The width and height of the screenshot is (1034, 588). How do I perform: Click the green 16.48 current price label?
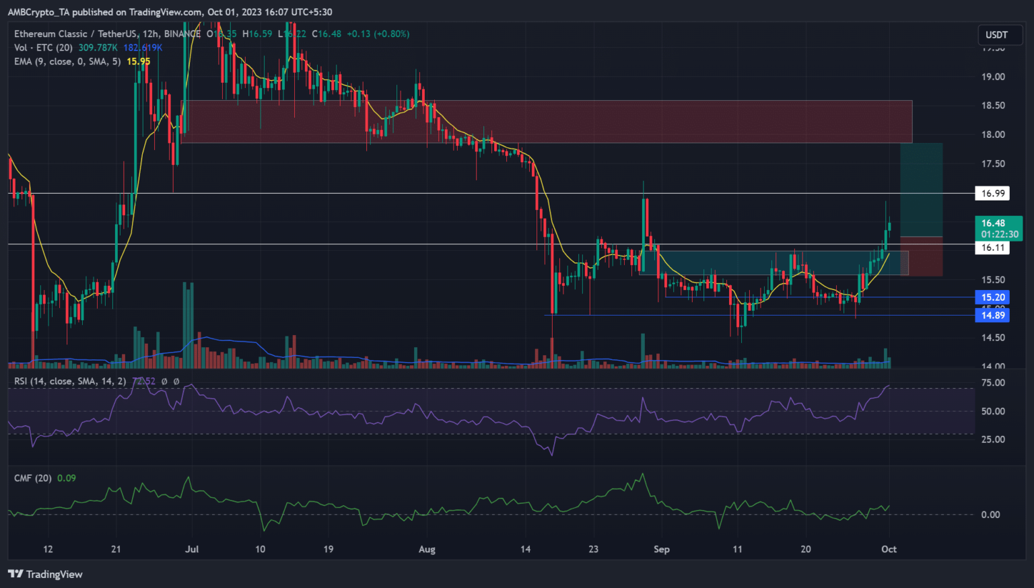pos(998,223)
